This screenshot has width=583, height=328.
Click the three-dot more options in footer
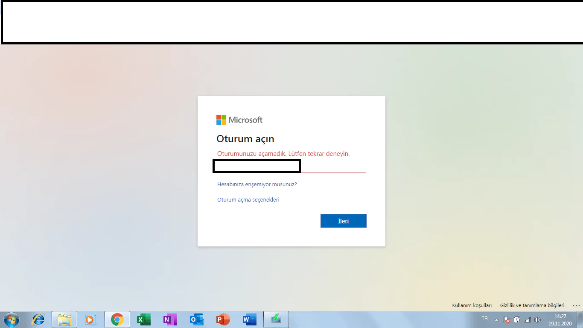[576, 305]
